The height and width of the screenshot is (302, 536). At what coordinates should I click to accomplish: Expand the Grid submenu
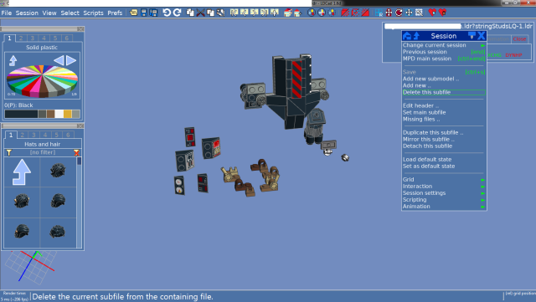444,180
